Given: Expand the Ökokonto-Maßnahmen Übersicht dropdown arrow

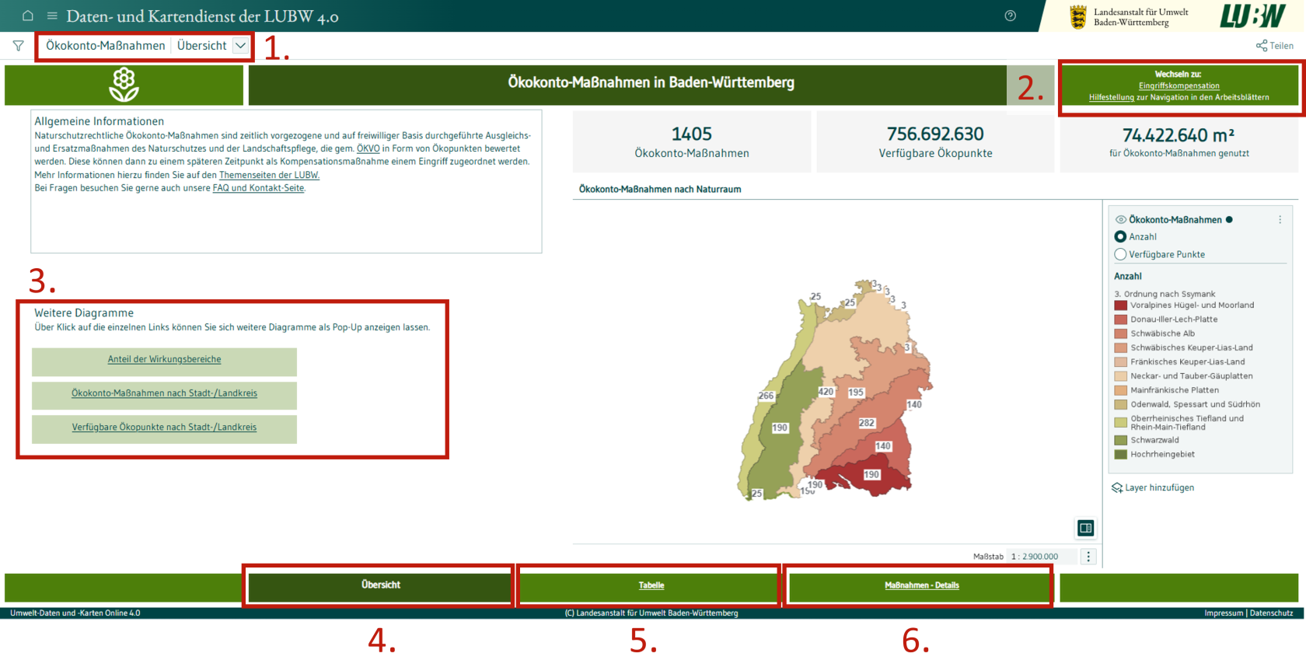Looking at the screenshot, I should pyautogui.click(x=240, y=46).
